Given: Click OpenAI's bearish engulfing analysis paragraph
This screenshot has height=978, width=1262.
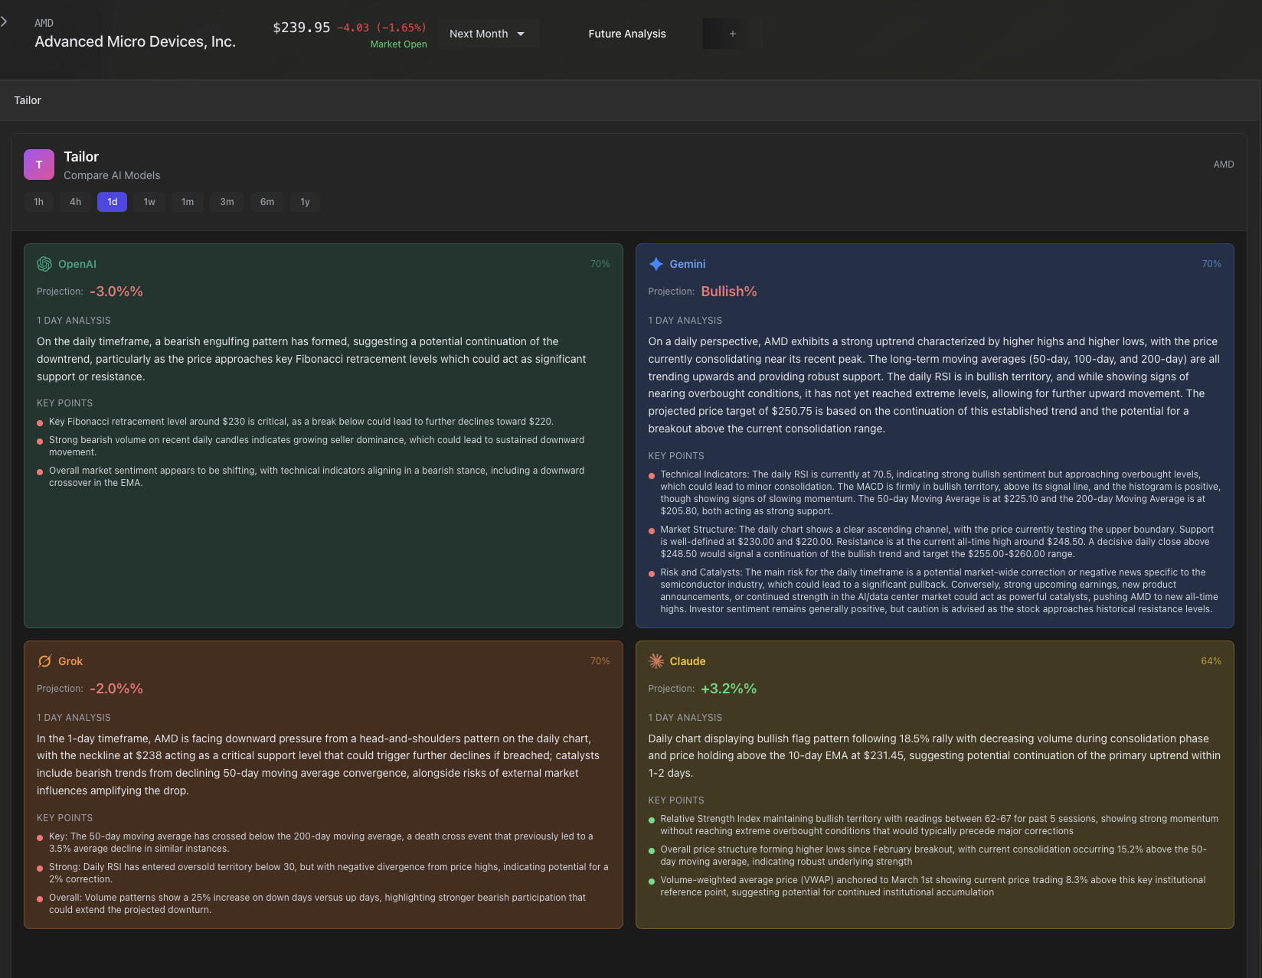Looking at the screenshot, I should point(312,359).
